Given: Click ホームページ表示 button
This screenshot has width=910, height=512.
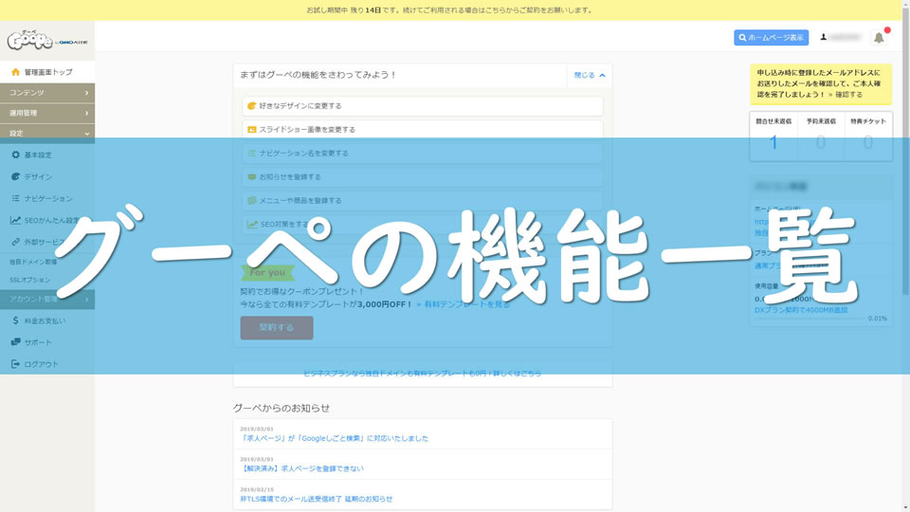Looking at the screenshot, I should [771, 38].
